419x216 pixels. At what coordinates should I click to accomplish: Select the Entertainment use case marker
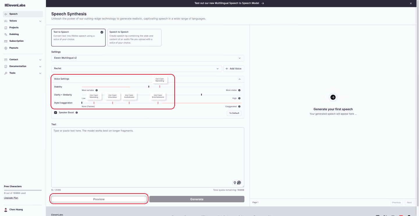(x=158, y=103)
